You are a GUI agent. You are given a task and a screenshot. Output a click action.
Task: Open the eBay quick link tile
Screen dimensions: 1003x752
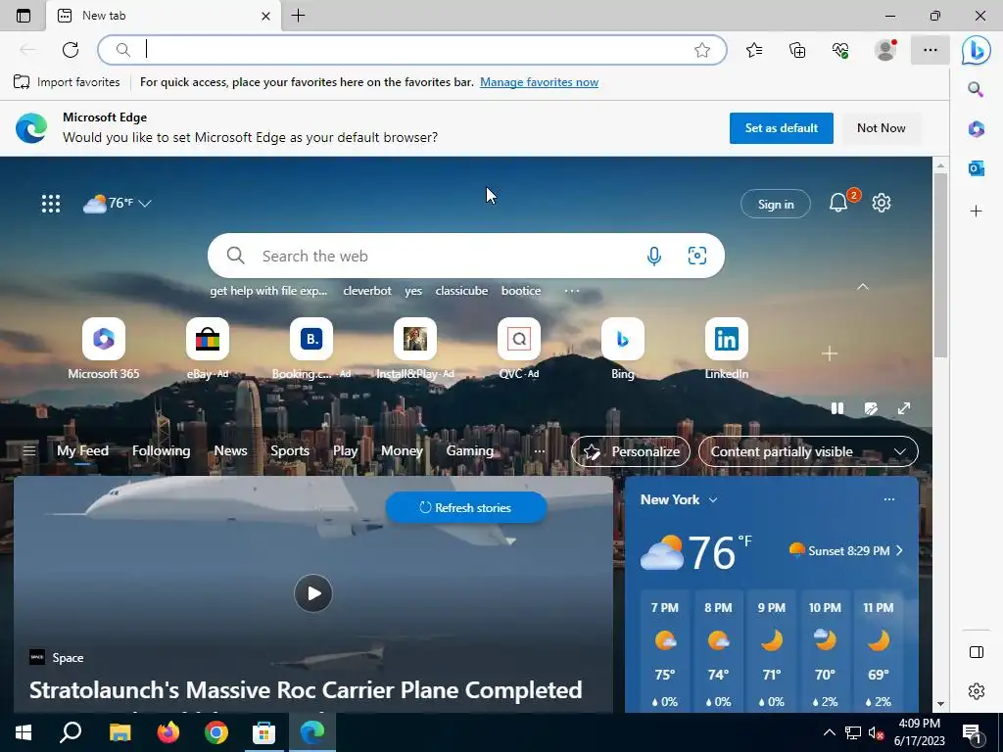coord(208,349)
